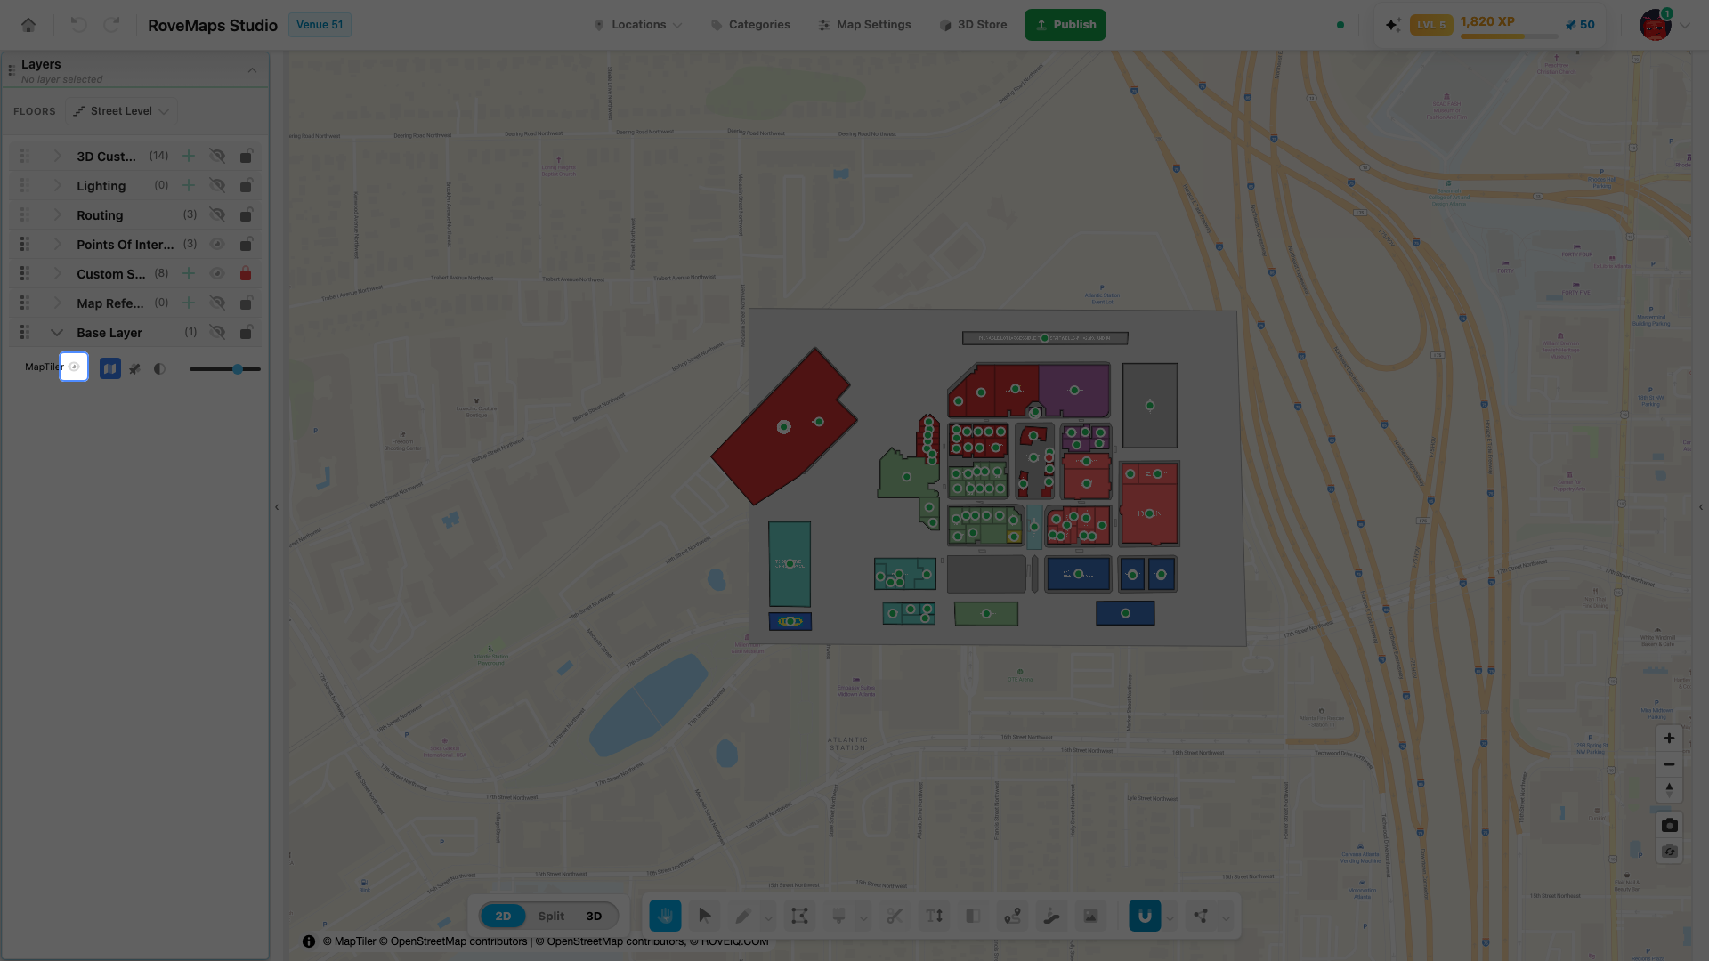Viewport: 1709px width, 961px height.
Task: Select the Pan hand tool
Action: click(x=665, y=916)
